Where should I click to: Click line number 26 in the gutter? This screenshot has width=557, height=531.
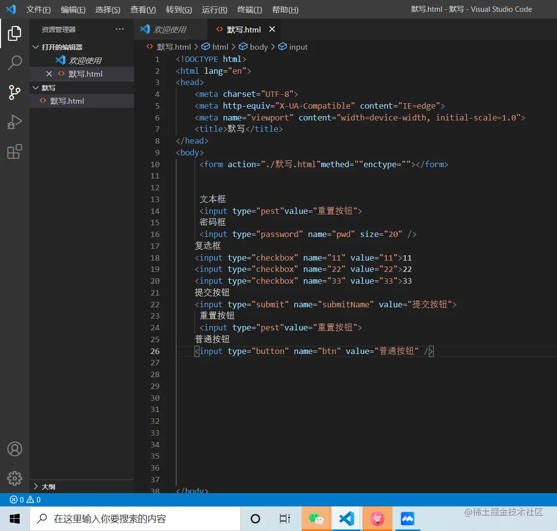point(155,351)
